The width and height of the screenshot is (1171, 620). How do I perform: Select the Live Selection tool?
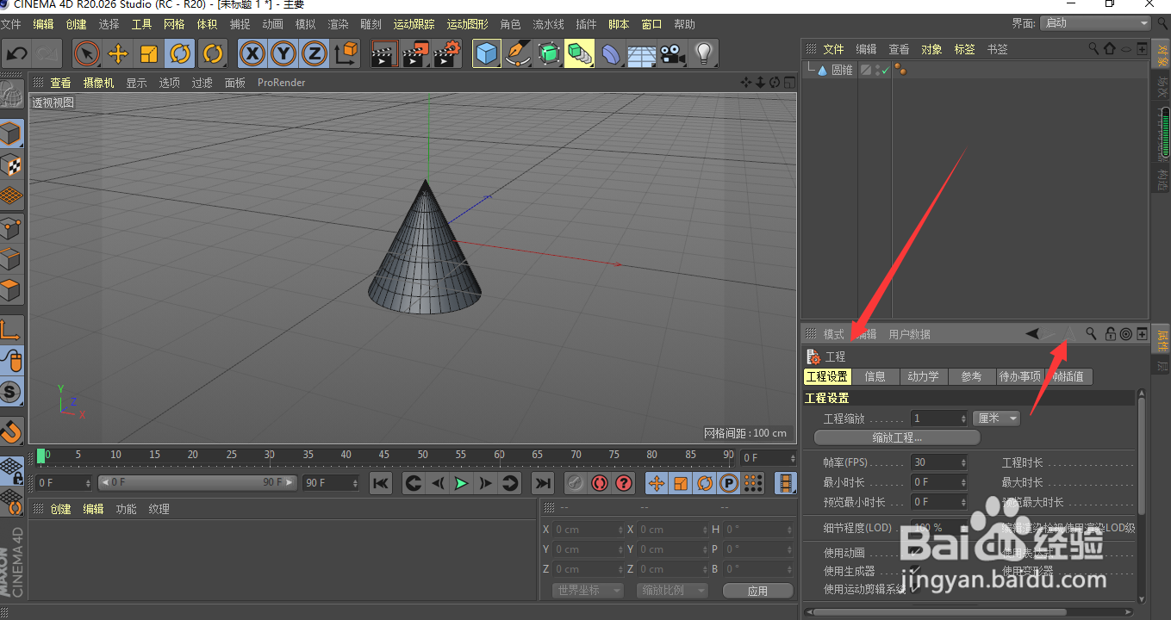click(87, 54)
